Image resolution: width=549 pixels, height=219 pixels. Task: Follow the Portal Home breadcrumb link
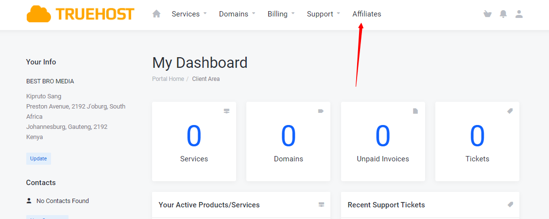click(168, 79)
